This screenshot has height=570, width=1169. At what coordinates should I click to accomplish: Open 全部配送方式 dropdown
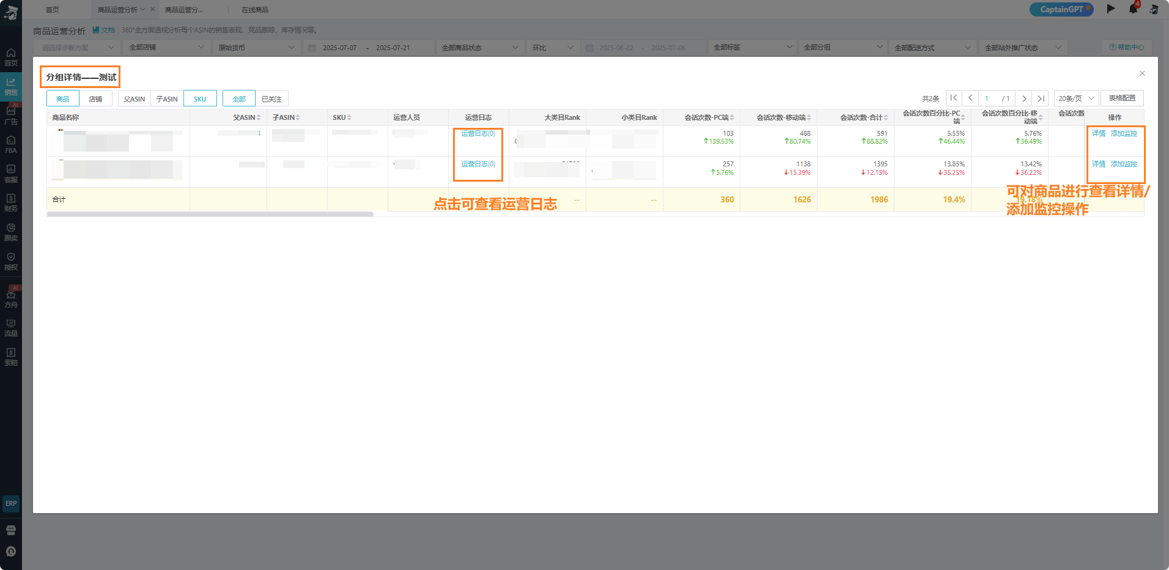tap(932, 47)
